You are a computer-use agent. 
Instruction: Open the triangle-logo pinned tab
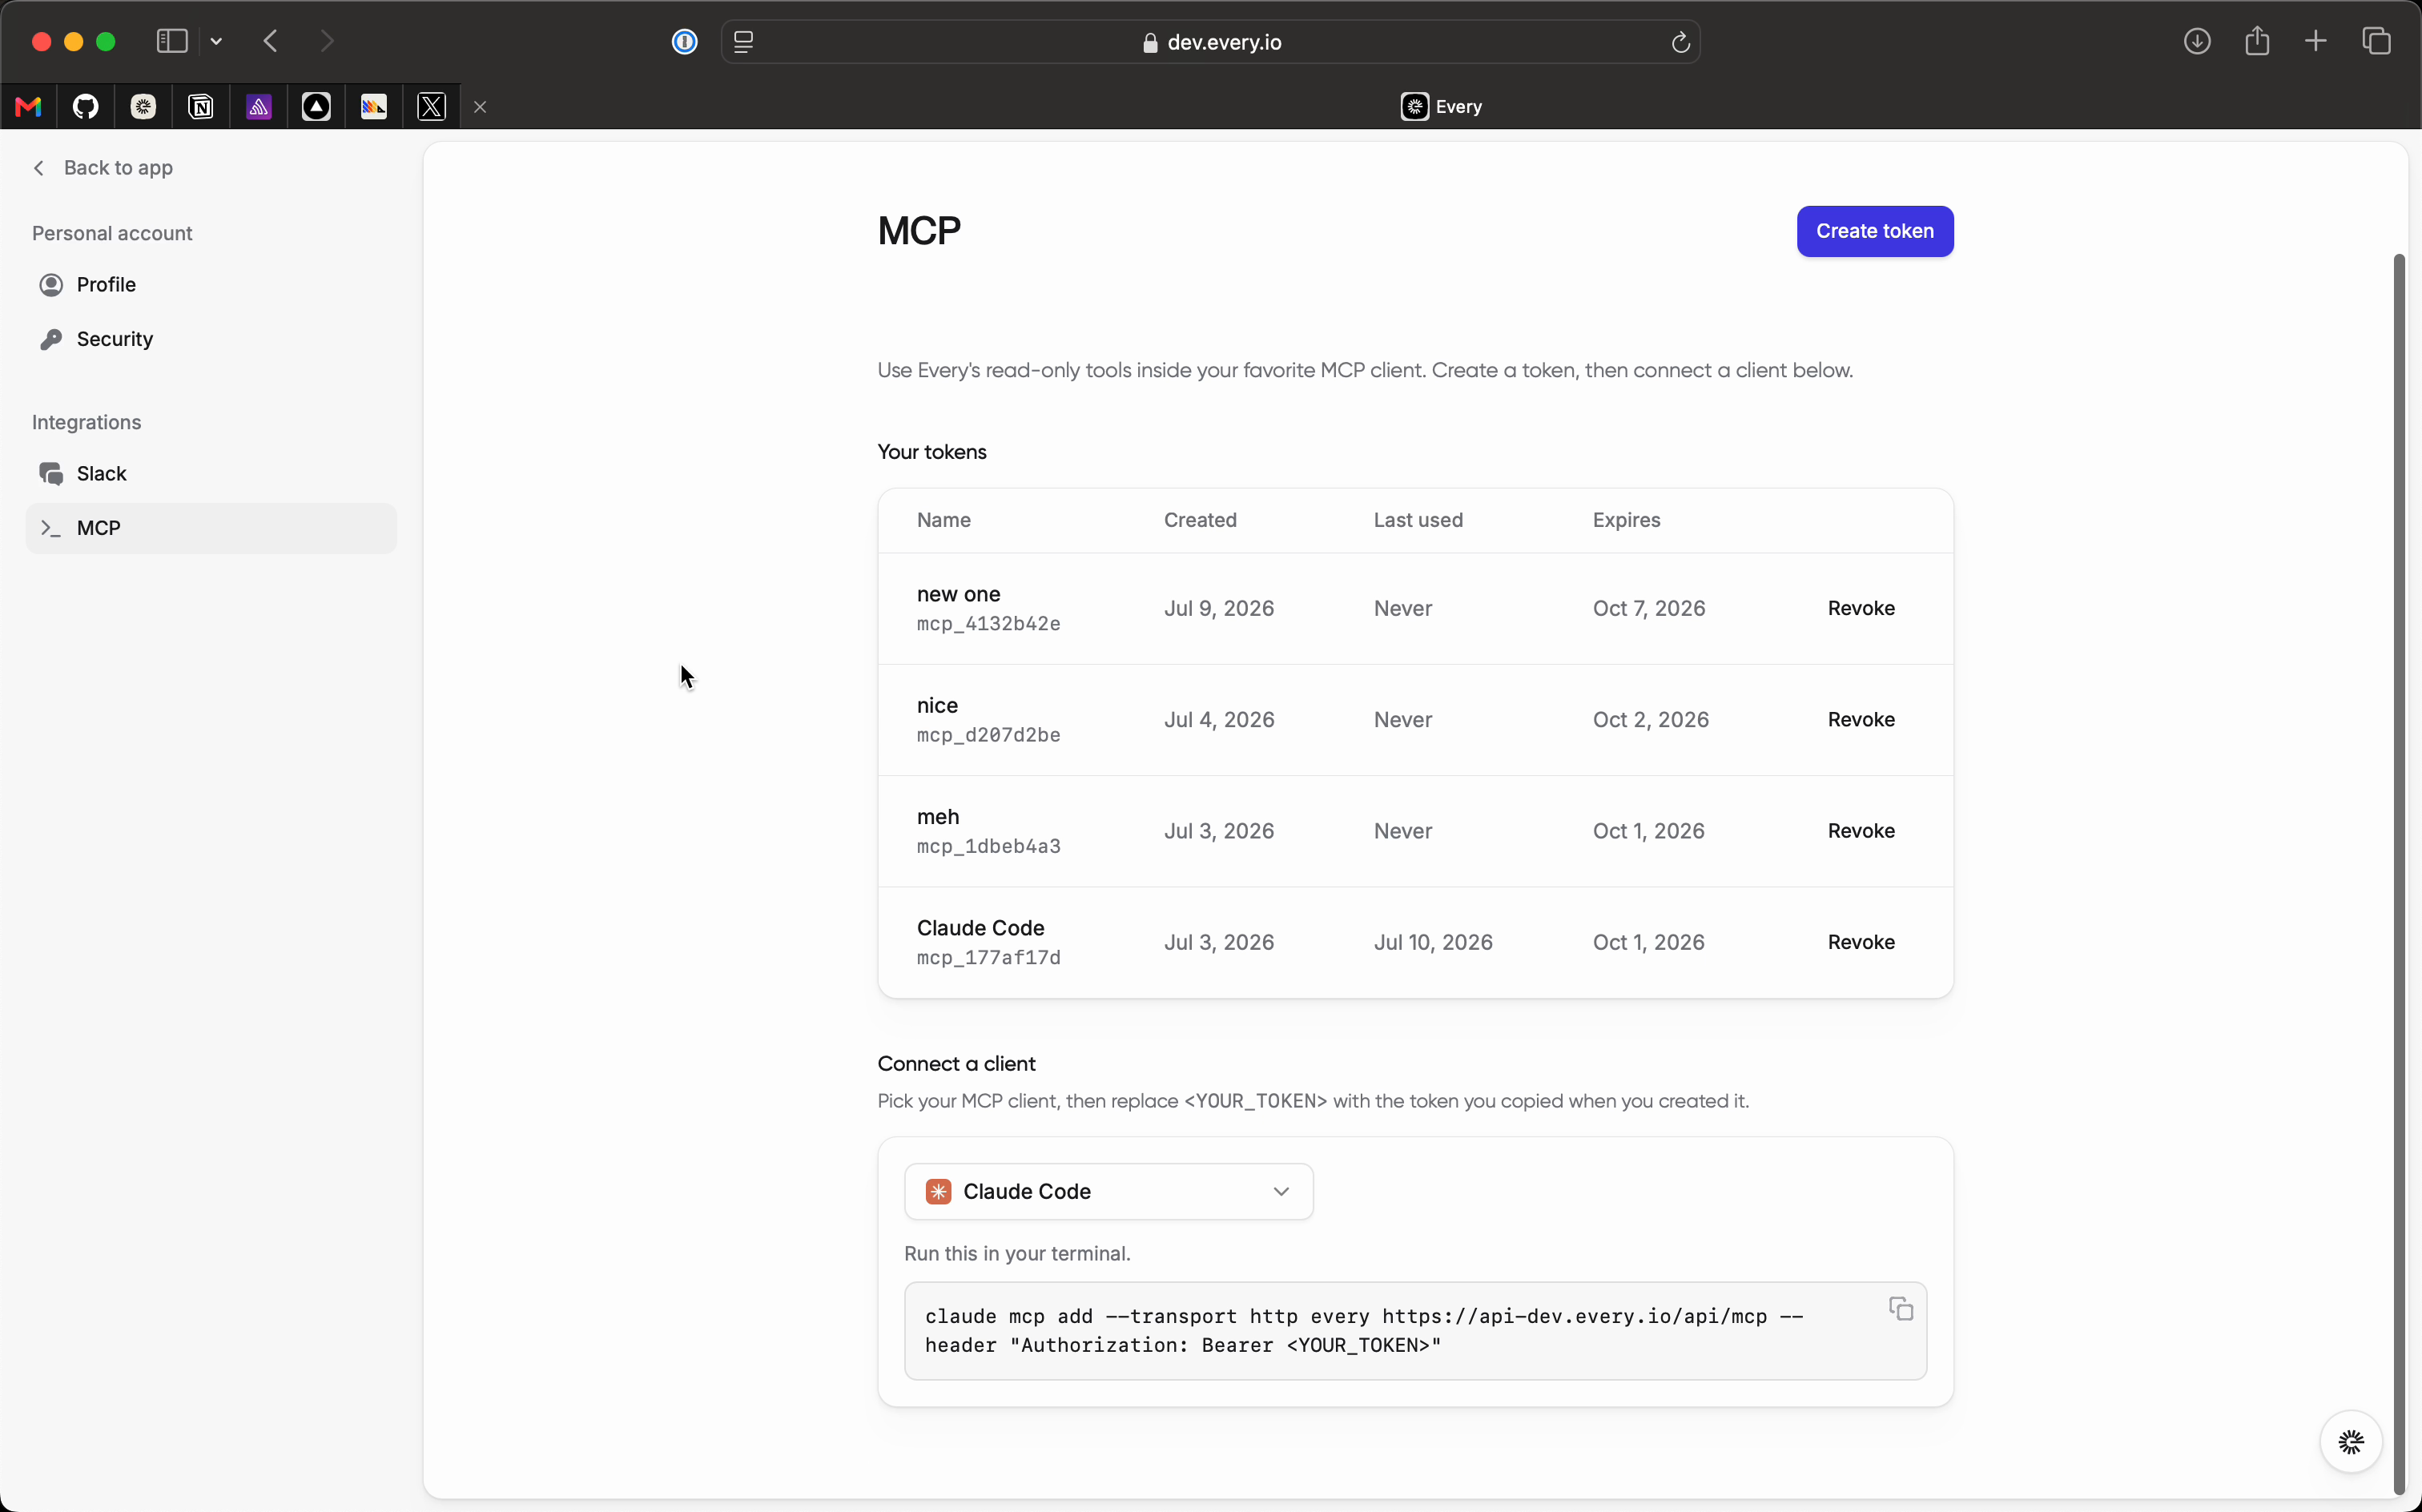pyautogui.click(x=316, y=107)
